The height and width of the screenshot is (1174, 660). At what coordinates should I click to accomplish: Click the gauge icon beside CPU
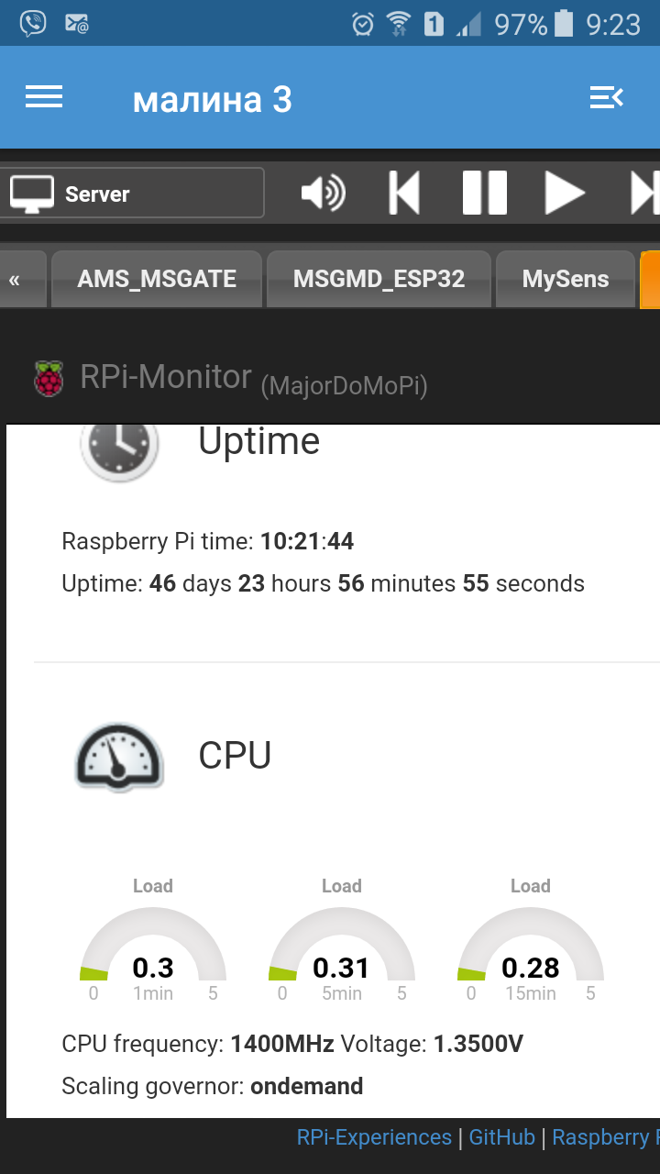coord(119,758)
